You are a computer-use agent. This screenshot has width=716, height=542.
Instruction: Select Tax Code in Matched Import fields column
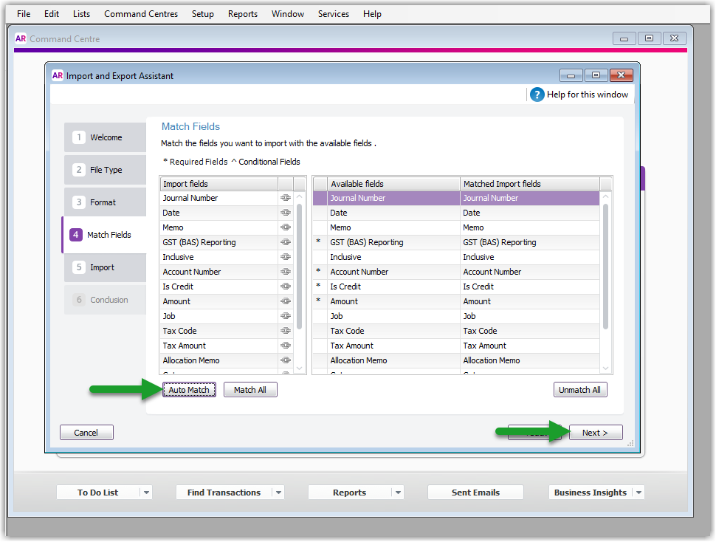(x=530, y=331)
